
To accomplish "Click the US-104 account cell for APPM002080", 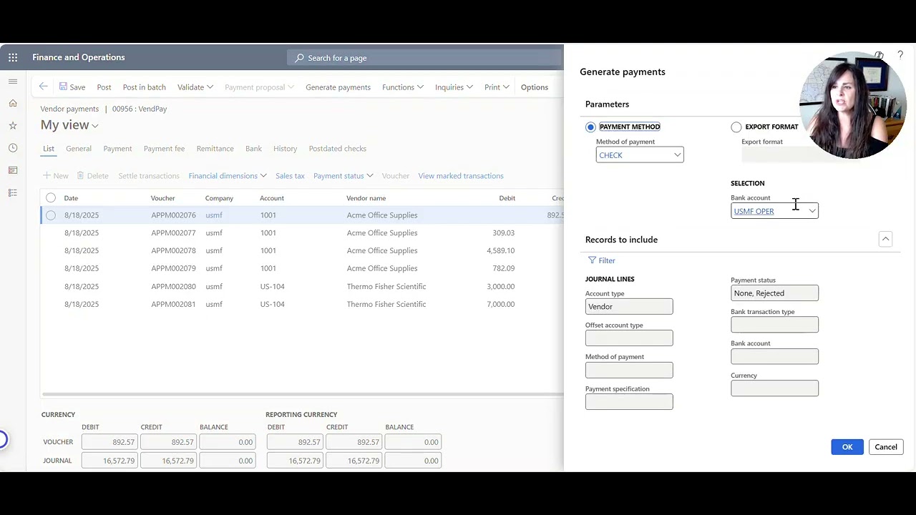I will coord(272,286).
